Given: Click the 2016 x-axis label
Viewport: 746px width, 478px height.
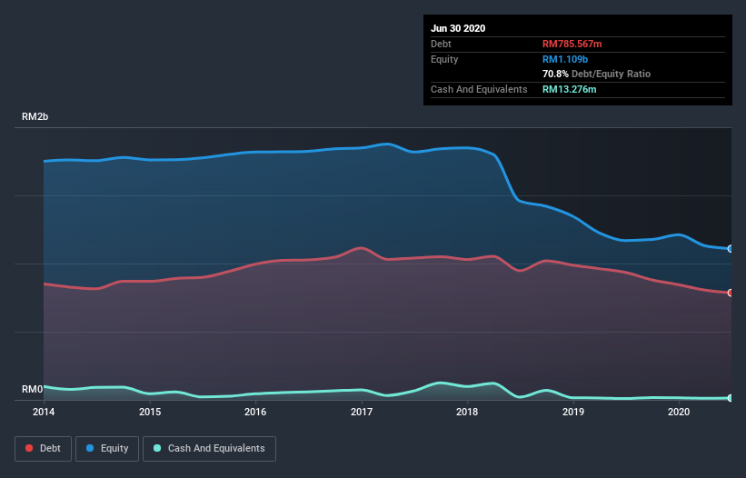Looking at the screenshot, I should click(x=255, y=412).
